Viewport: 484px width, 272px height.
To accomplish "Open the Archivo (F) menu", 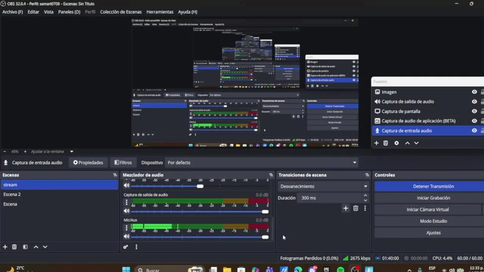I will point(12,12).
